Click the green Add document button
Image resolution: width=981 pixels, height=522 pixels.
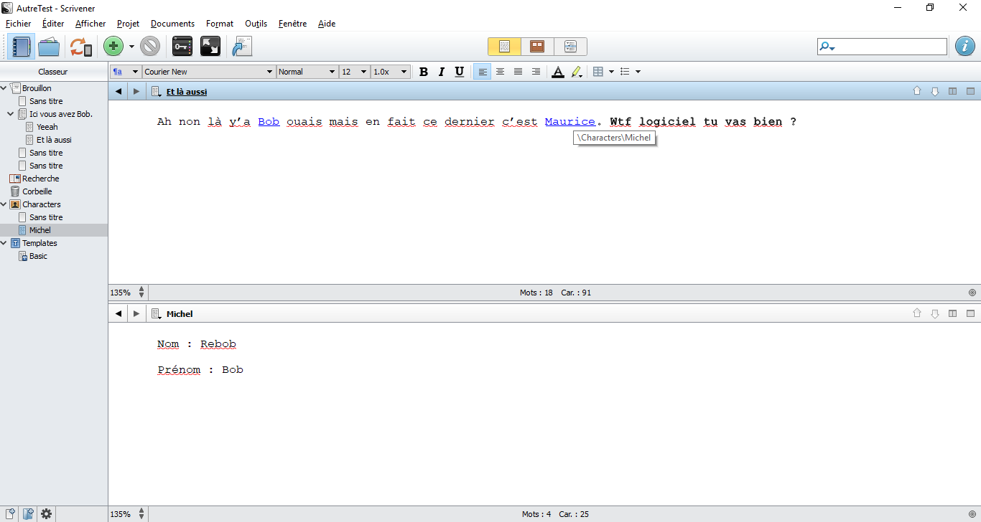[x=113, y=47]
